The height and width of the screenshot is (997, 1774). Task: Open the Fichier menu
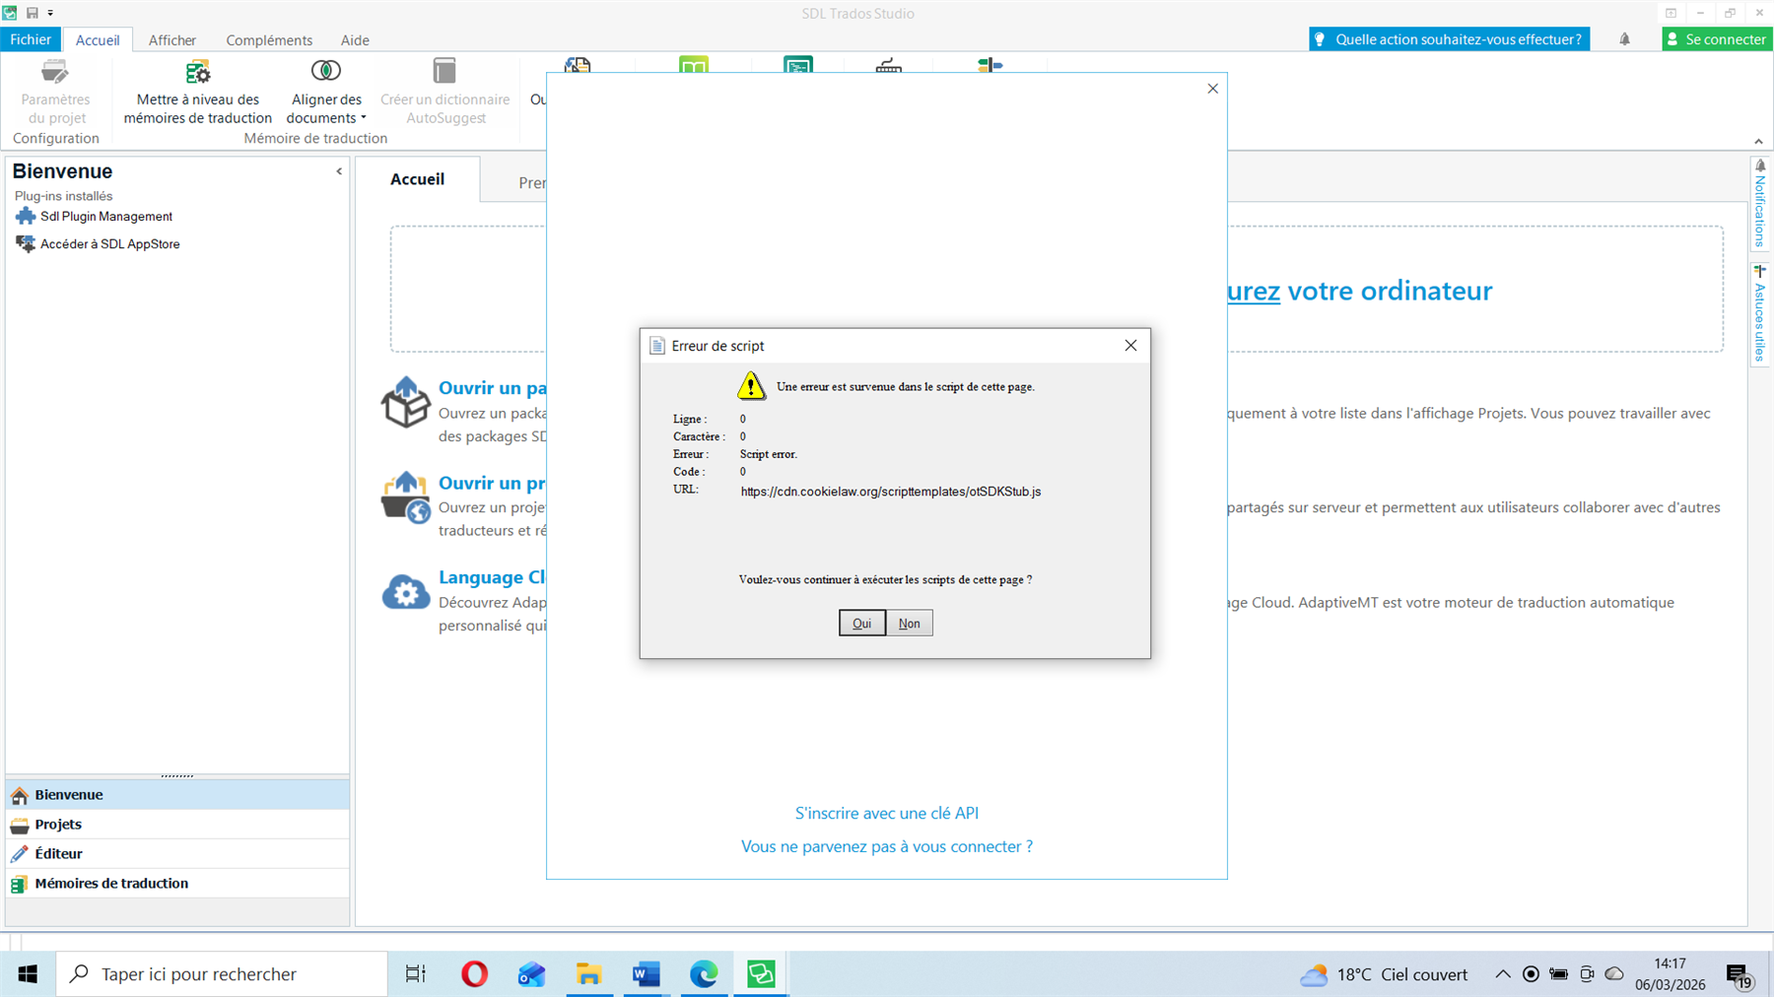pos(31,39)
